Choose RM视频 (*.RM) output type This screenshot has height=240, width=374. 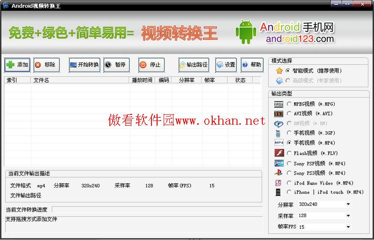pyautogui.click(x=289, y=123)
